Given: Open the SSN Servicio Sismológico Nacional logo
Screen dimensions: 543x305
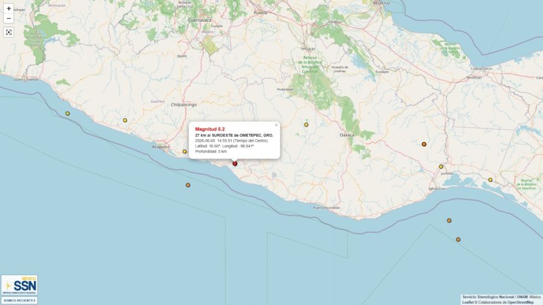Looking at the screenshot, I should point(19,285).
